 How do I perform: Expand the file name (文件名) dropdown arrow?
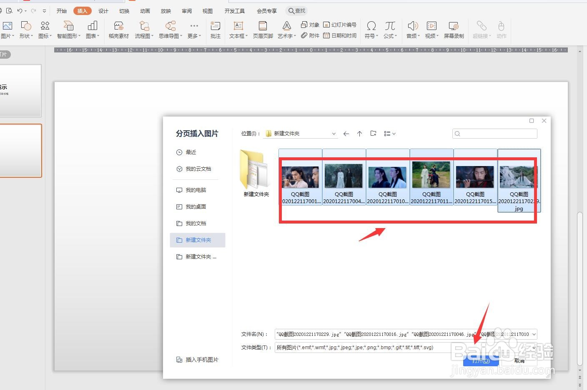(x=534, y=334)
